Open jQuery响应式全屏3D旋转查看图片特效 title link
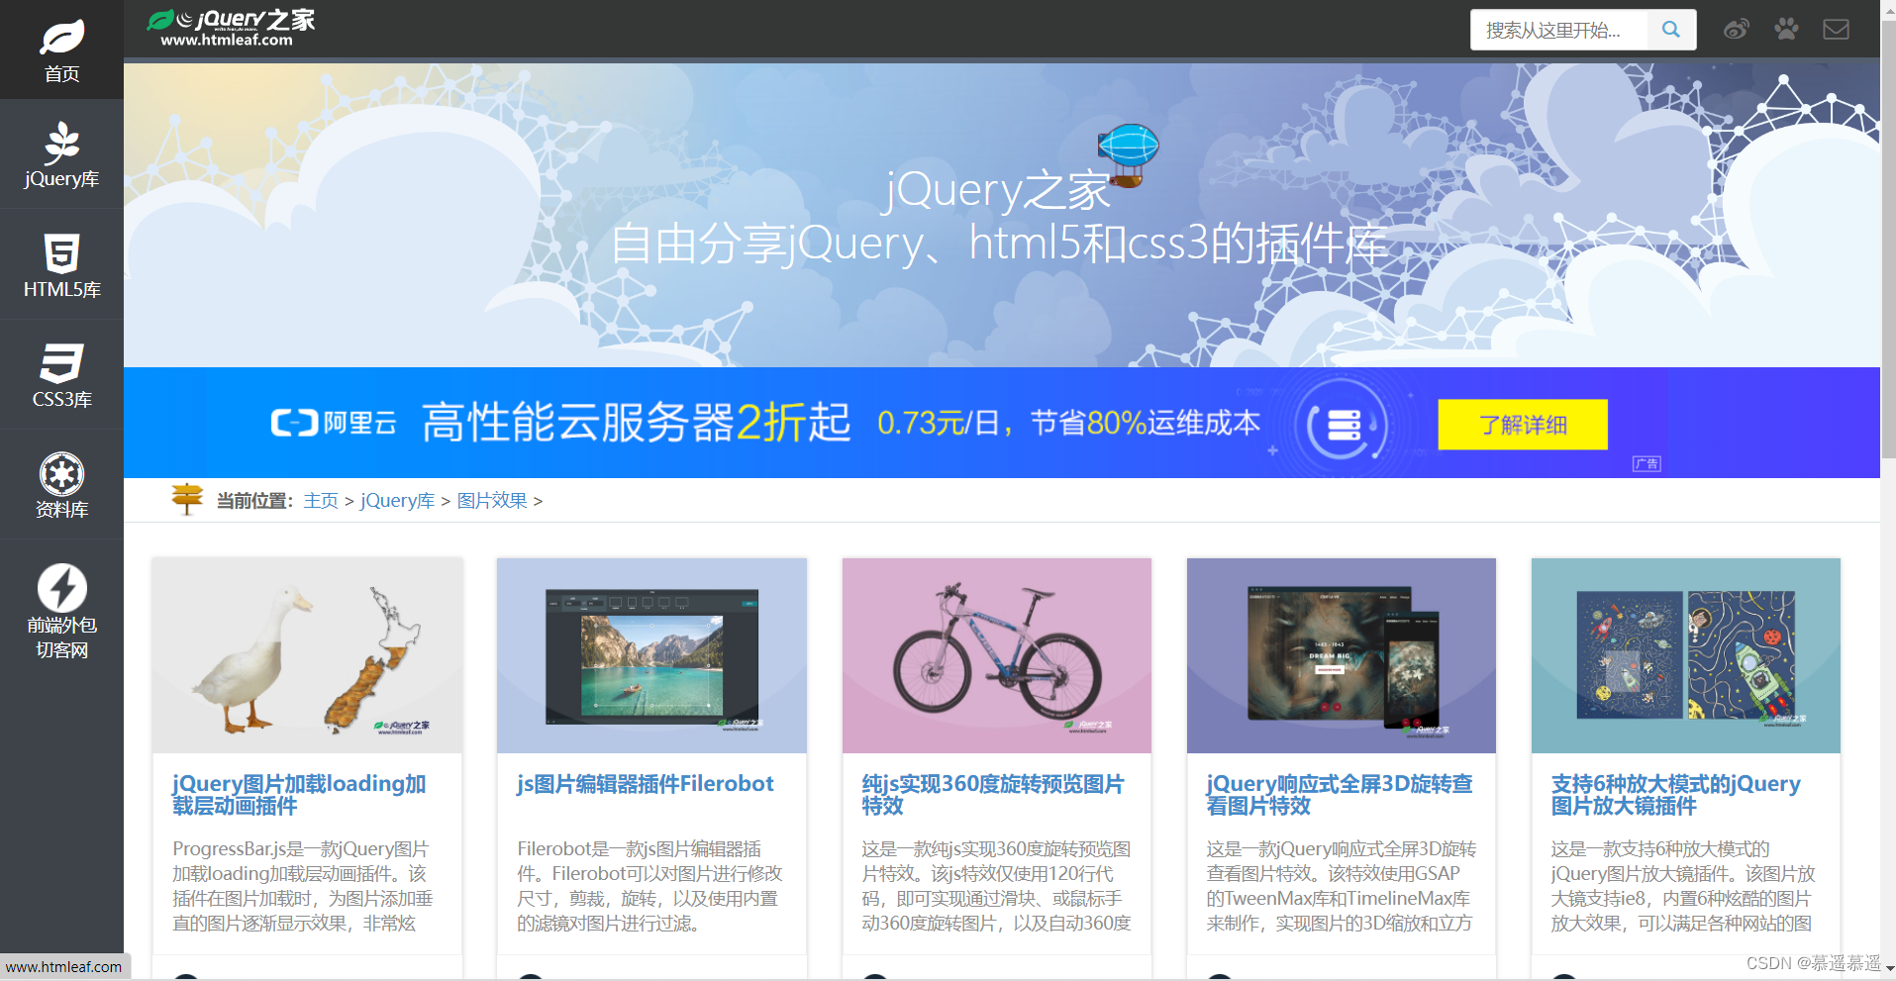Image resolution: width=1896 pixels, height=981 pixels. pyautogui.click(x=1340, y=795)
